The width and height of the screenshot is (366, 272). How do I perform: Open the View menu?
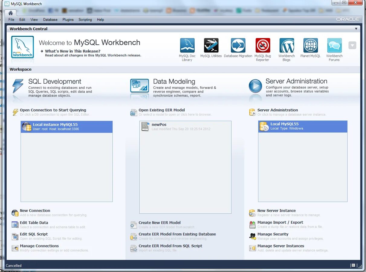click(34, 20)
